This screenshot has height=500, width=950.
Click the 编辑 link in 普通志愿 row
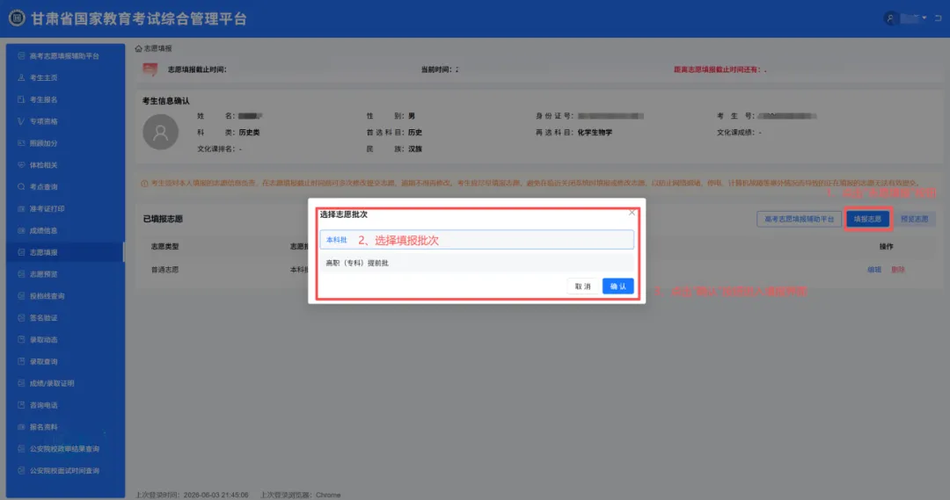click(873, 270)
